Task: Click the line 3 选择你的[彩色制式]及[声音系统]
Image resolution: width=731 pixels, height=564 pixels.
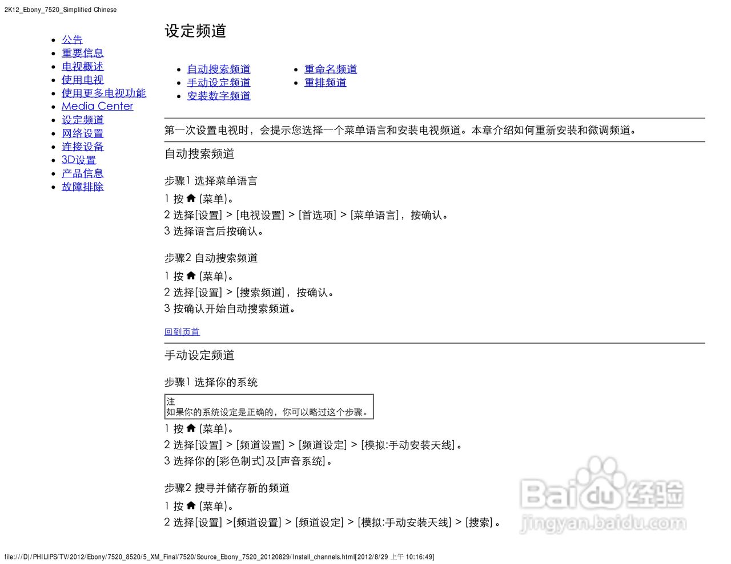Action: point(248,461)
